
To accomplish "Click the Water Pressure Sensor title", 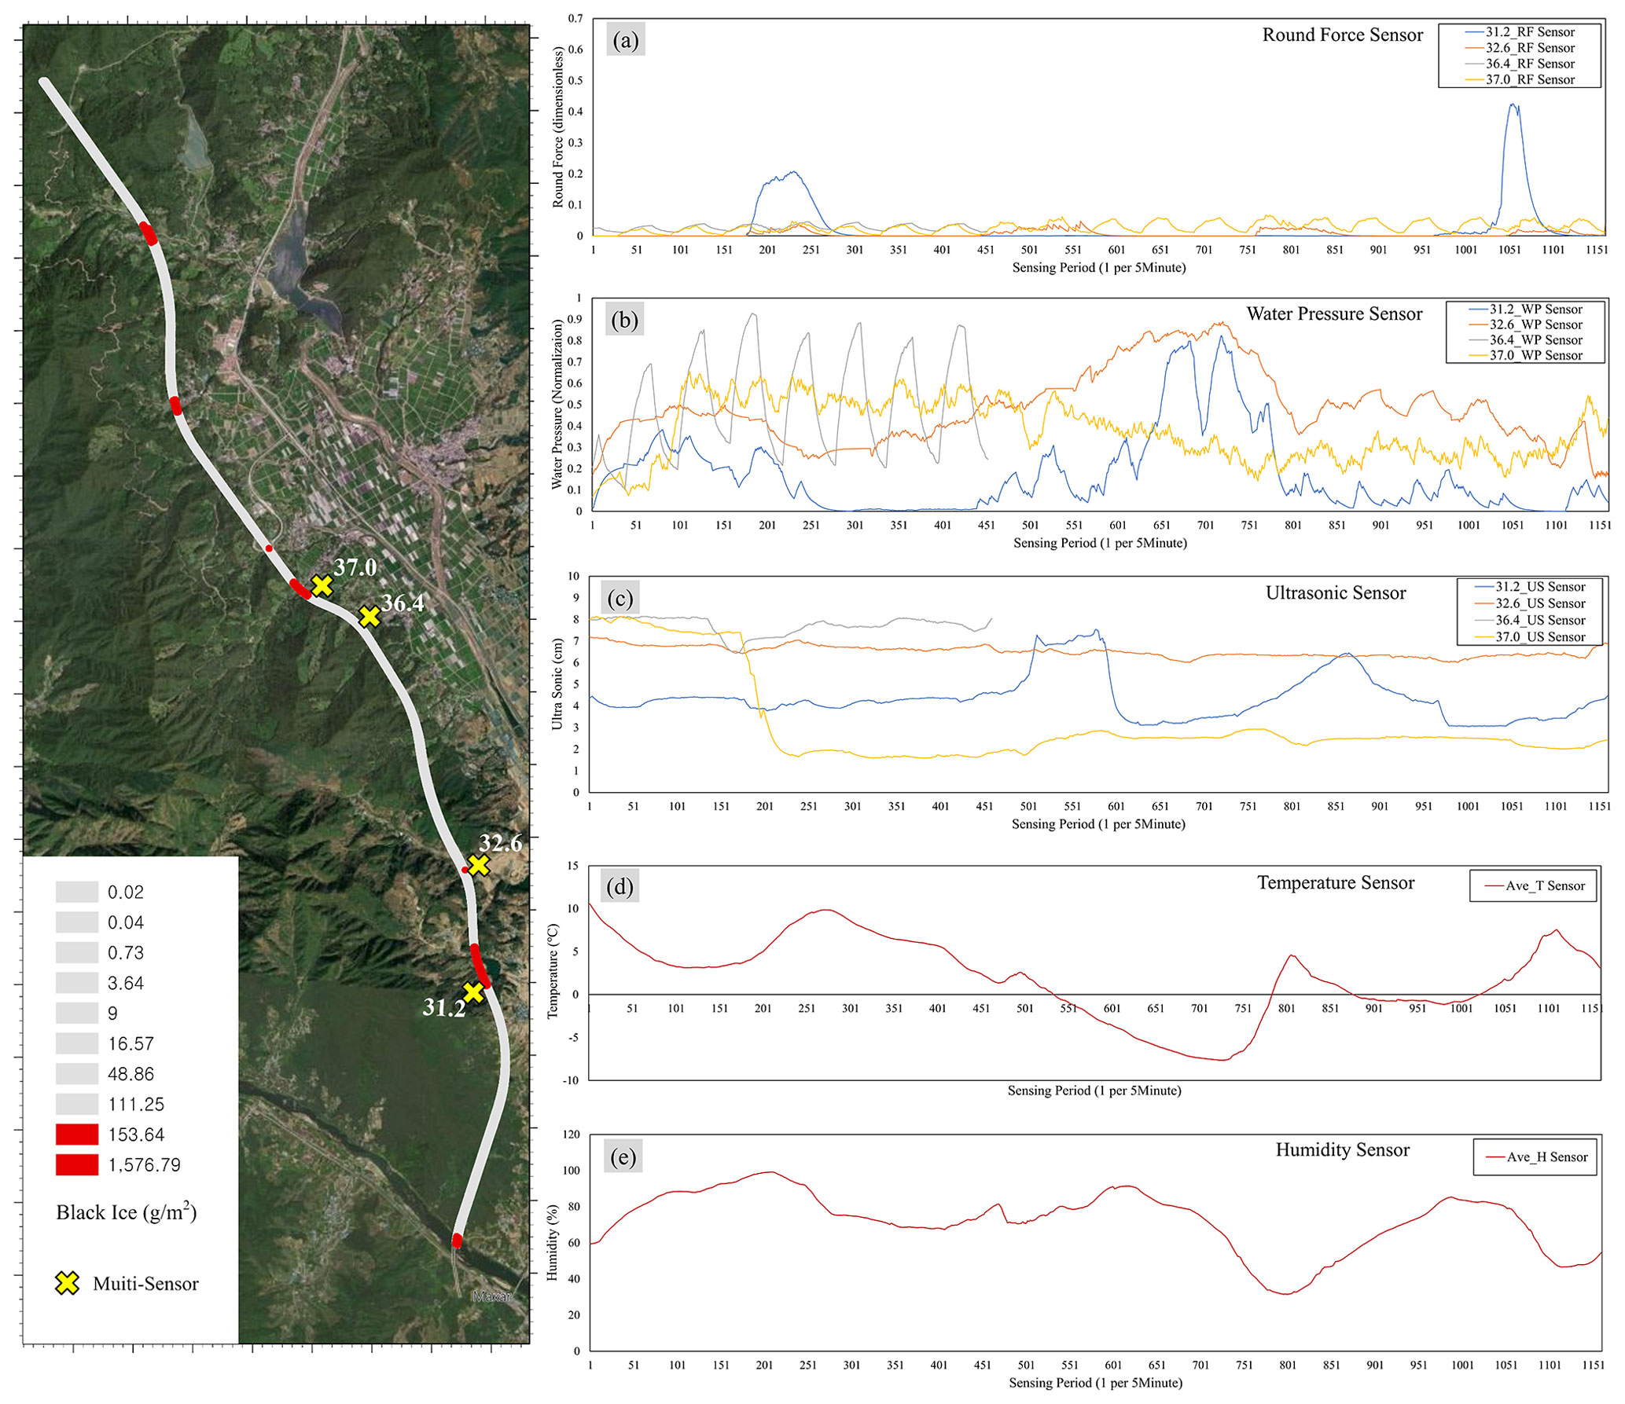I will click(1334, 314).
